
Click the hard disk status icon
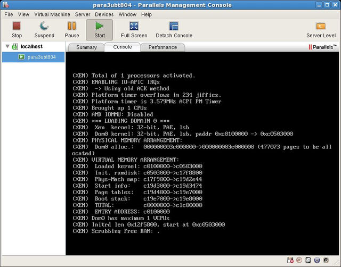(x=308, y=260)
